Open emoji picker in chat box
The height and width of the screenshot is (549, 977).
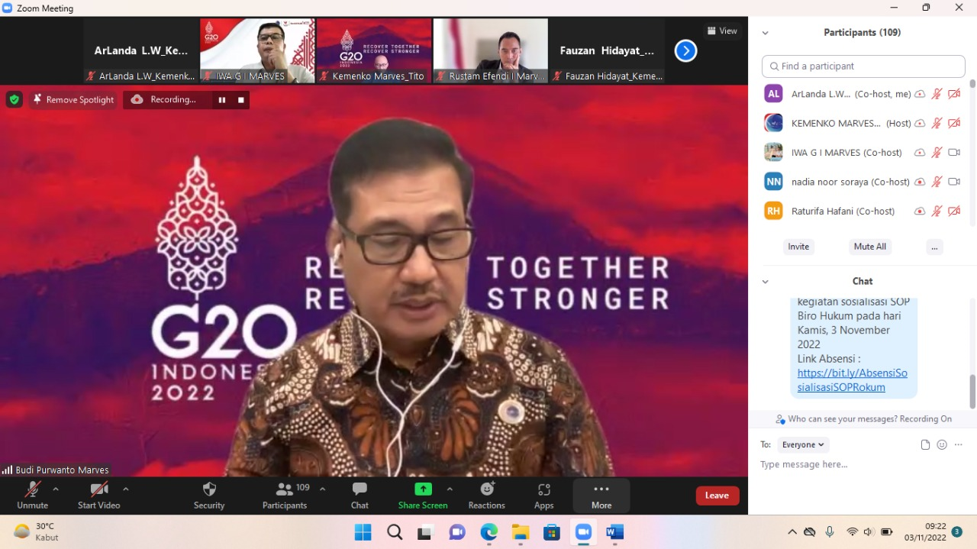click(x=942, y=444)
